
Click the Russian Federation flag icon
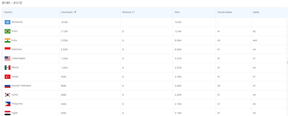click(x=7, y=86)
